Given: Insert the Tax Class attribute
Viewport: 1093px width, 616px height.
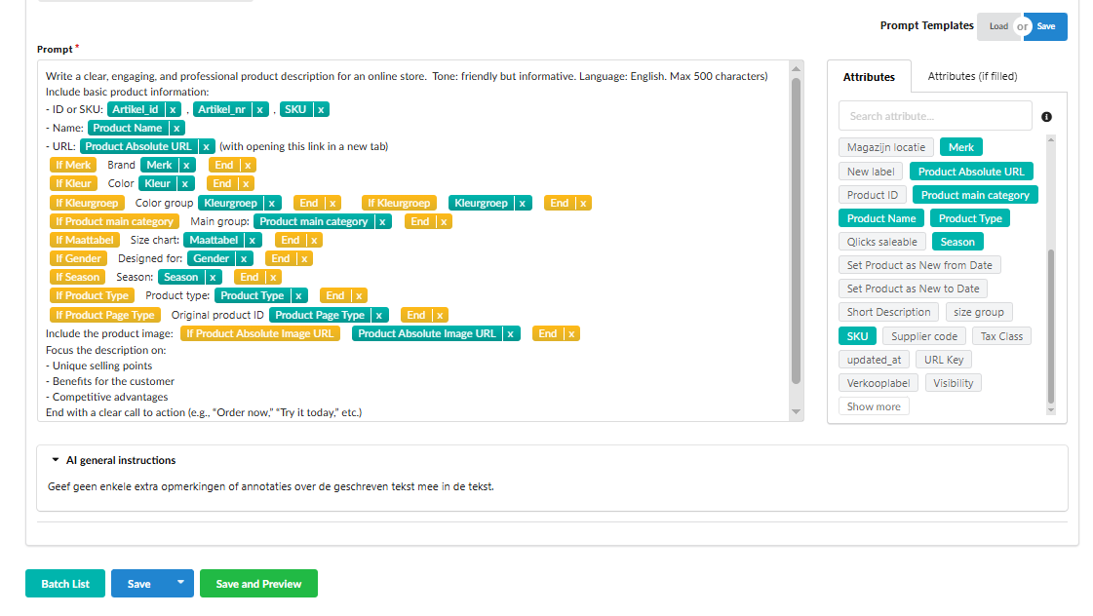Looking at the screenshot, I should click(1001, 336).
